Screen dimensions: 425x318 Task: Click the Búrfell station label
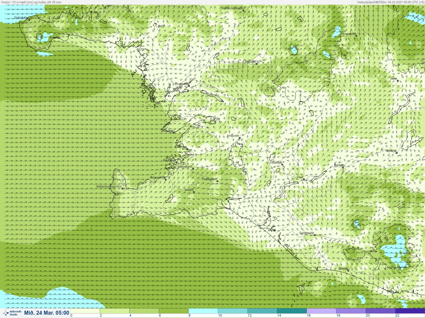(x=339, y=165)
